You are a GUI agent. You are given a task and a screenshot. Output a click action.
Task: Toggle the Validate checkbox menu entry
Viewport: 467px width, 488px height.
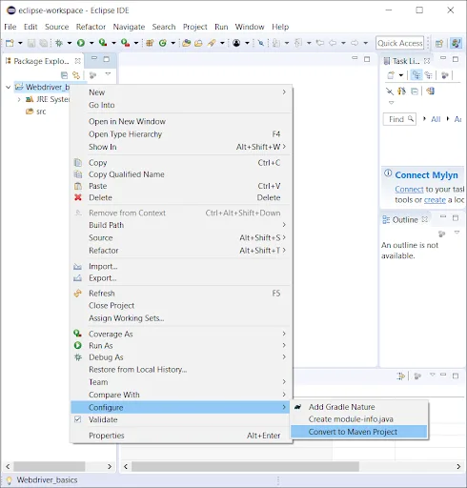[x=181, y=419]
